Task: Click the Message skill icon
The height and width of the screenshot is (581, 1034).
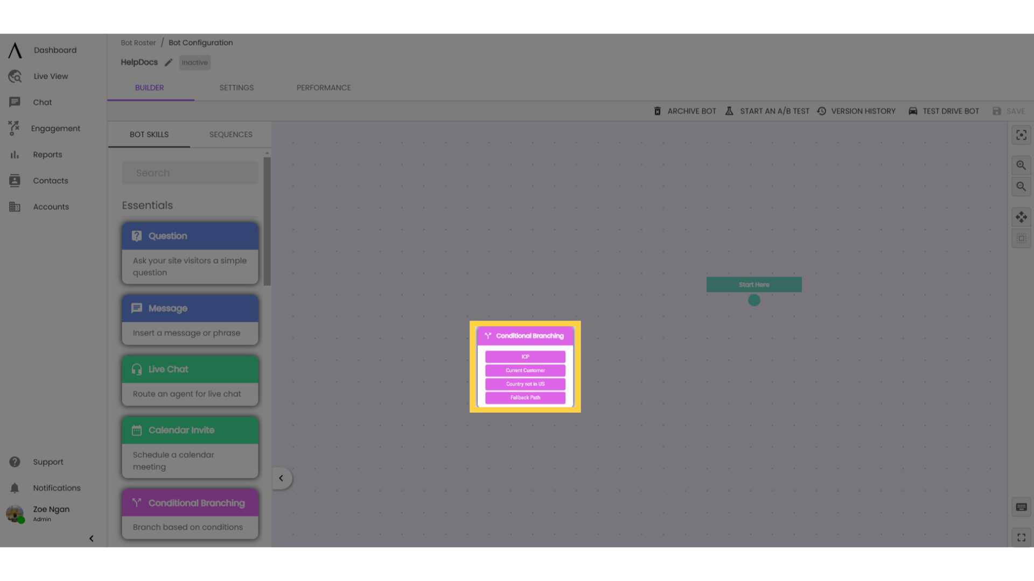Action: (136, 308)
